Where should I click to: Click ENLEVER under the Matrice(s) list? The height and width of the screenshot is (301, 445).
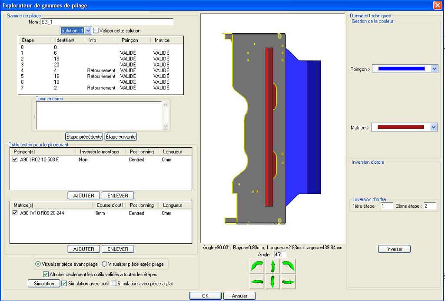pos(118,249)
